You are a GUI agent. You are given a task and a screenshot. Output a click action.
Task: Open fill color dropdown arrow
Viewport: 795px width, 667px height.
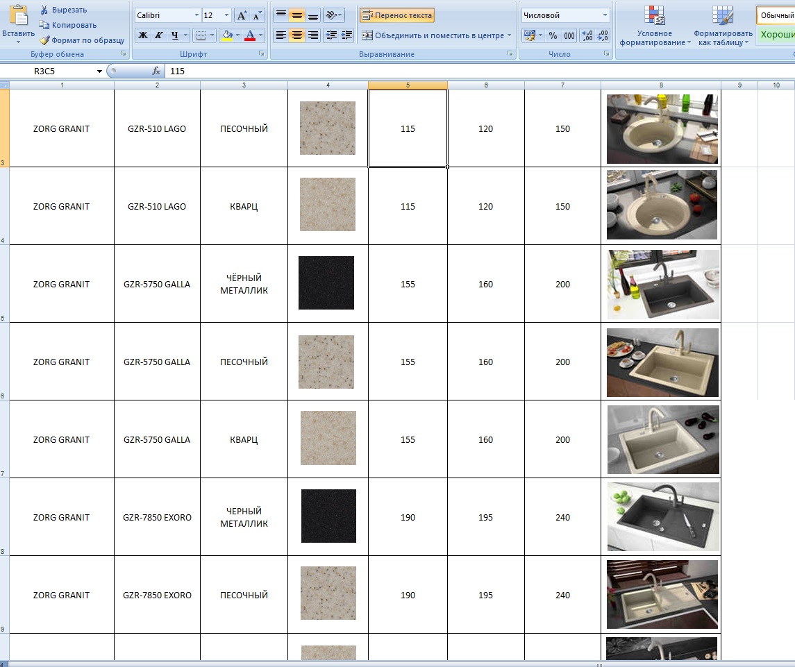coord(237,35)
